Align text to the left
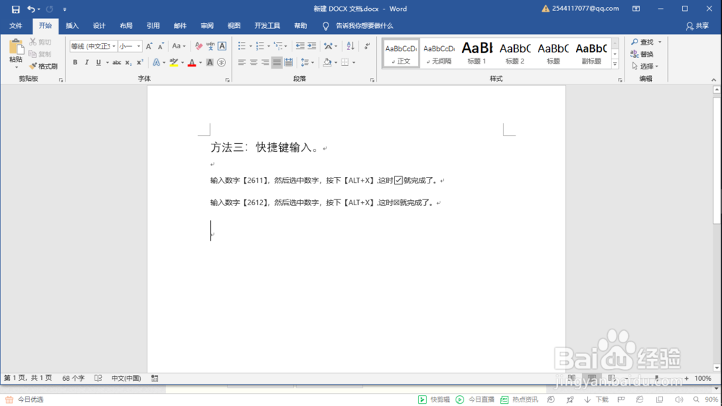 (x=242, y=62)
